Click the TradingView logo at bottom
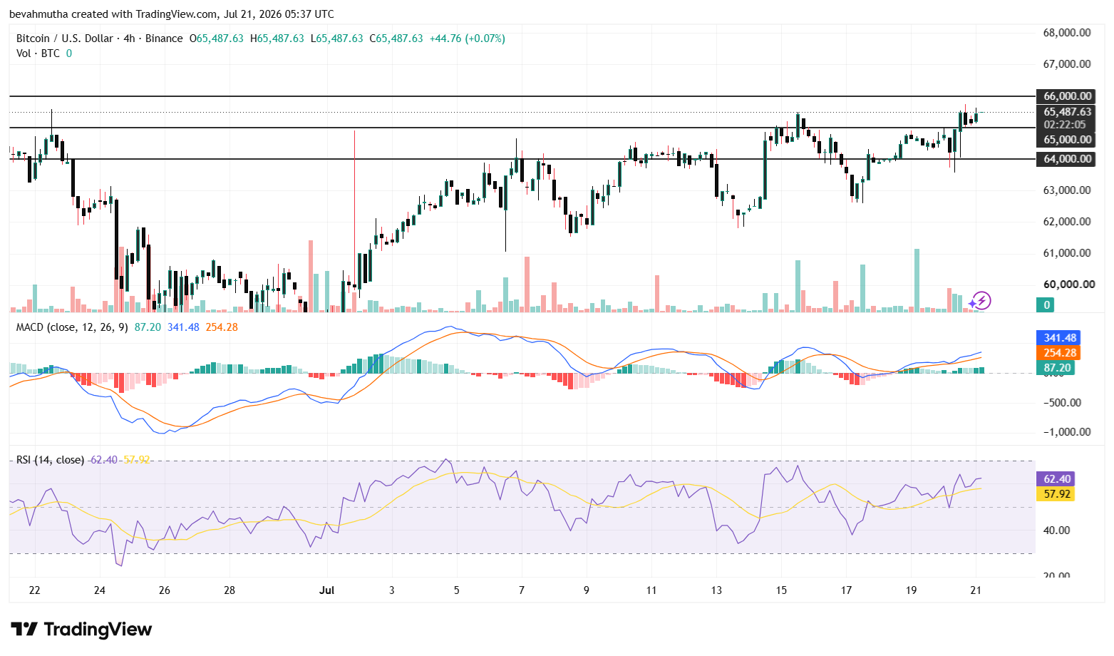Image resolution: width=1114 pixels, height=656 pixels. [81, 629]
